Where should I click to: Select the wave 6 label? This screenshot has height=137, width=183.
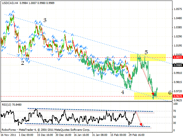coord(170,93)
